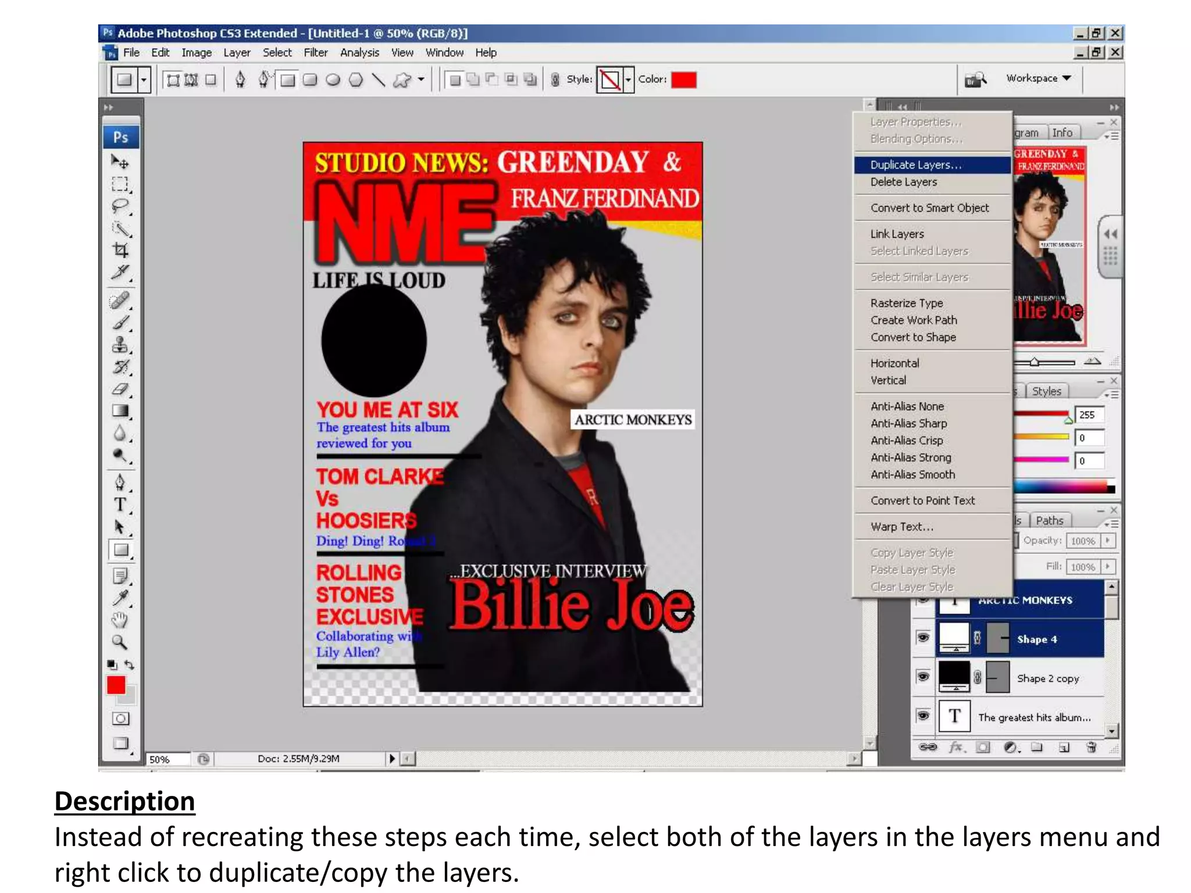The height and width of the screenshot is (893, 1191).
Task: Select the Rectangular Marquee tool
Action: 120,184
